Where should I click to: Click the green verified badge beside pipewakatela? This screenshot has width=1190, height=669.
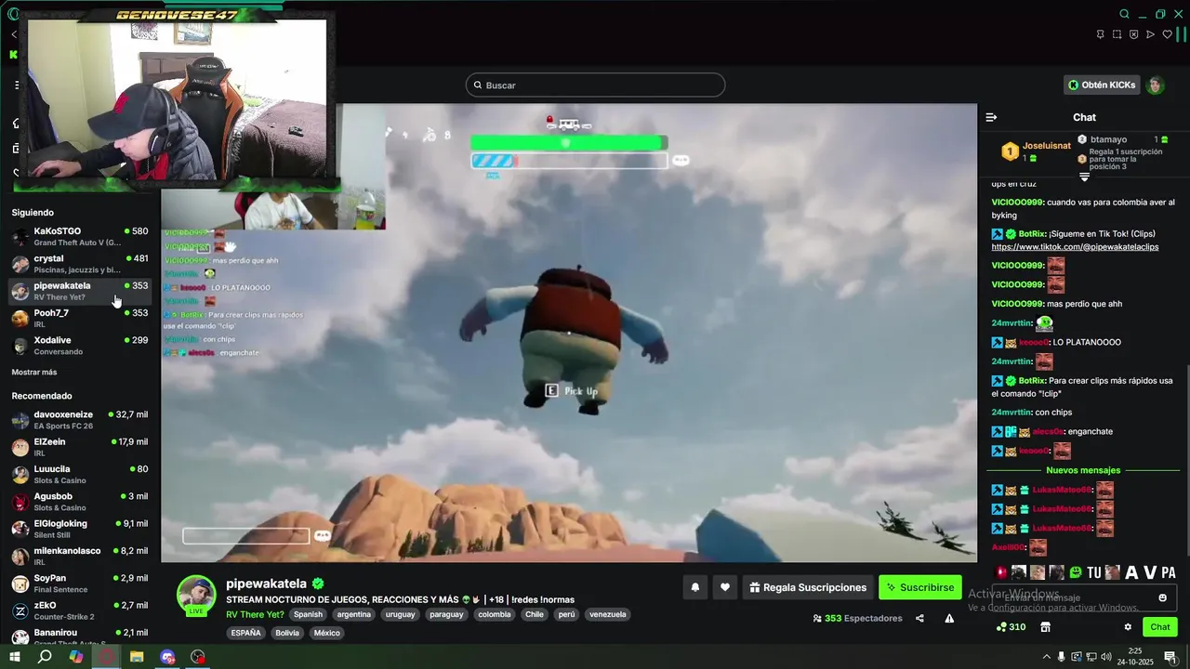(318, 584)
